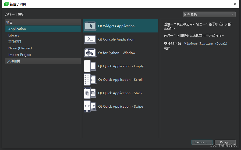Pick Qt Quick Application - Empty label
Image resolution: width=241 pixels, height=150 pixels.
121,66
